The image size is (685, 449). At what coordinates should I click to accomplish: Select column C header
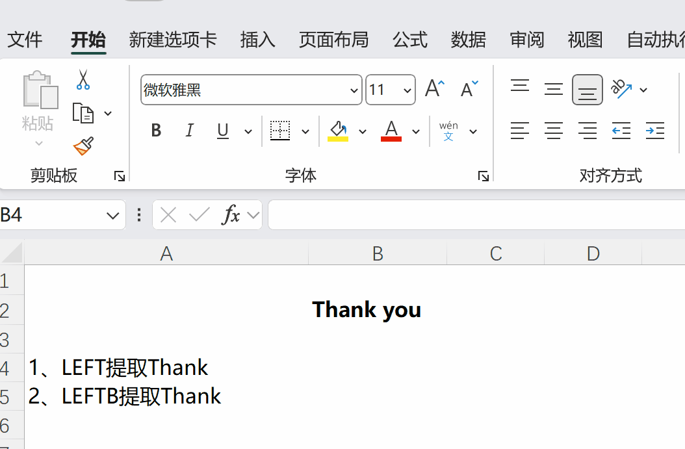click(x=496, y=253)
